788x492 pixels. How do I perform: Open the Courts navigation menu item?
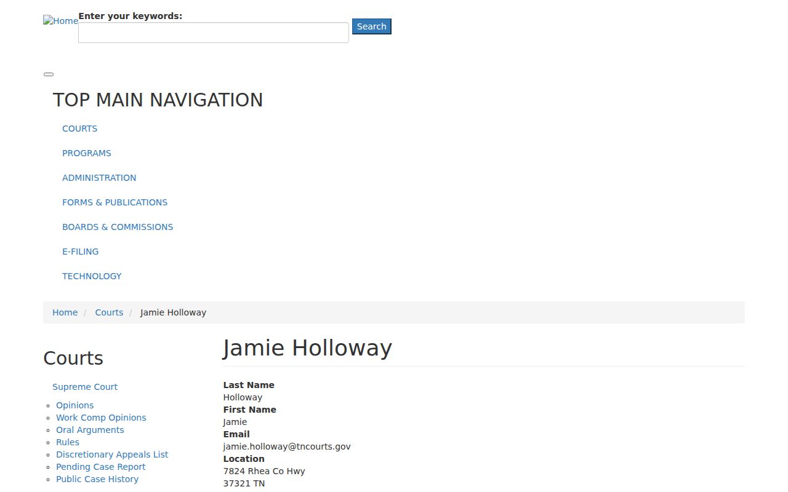click(x=79, y=129)
